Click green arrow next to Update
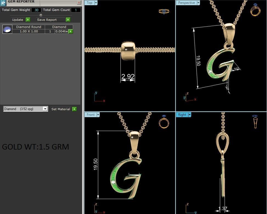The width and height of the screenshot is (267, 214). tap(28, 20)
